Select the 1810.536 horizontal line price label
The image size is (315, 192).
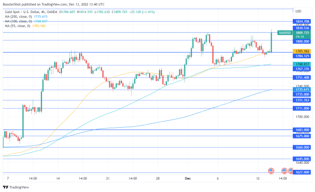pyautogui.click(x=302, y=28)
